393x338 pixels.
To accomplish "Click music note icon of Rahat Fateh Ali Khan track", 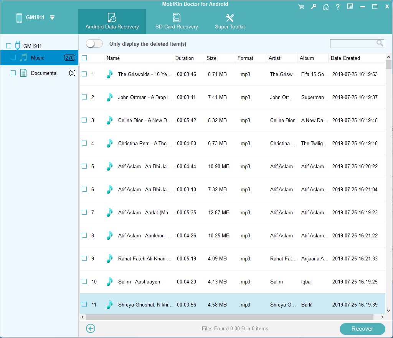I will point(109,258).
